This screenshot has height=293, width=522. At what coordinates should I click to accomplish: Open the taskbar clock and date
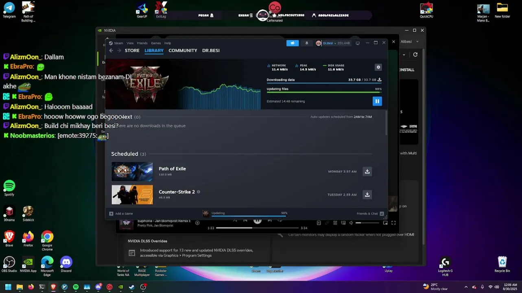(x=510, y=287)
